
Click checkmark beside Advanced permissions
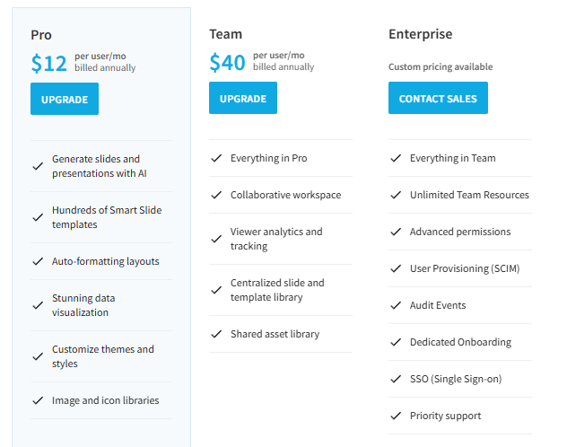click(396, 232)
